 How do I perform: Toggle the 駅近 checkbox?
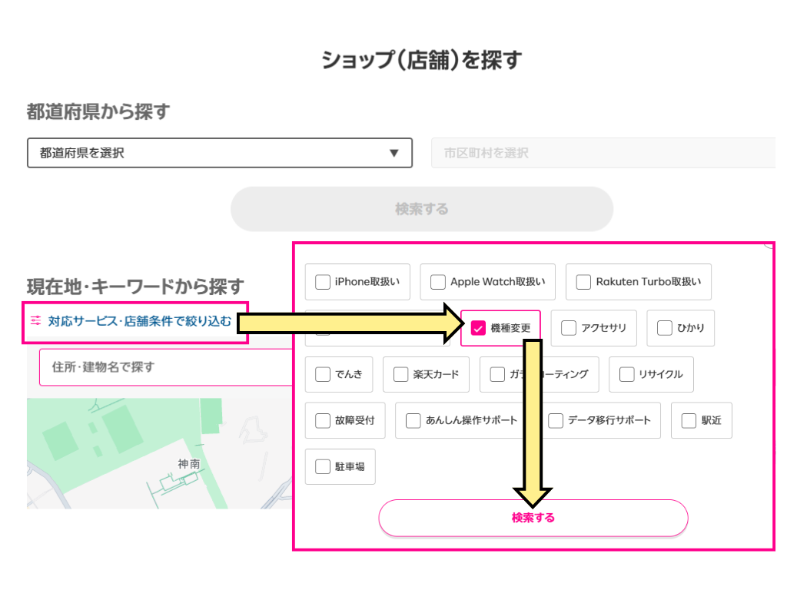point(689,421)
